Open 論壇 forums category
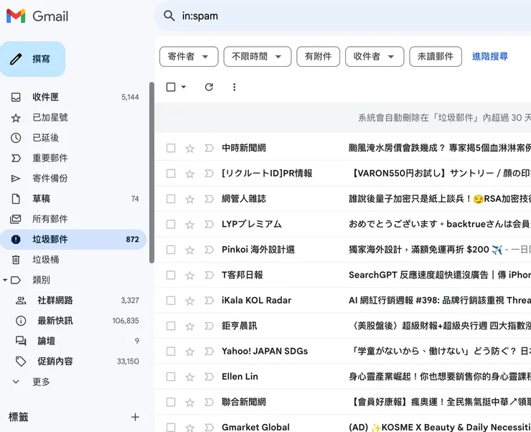Screen dimensions: 531x432 pos(73,341)
